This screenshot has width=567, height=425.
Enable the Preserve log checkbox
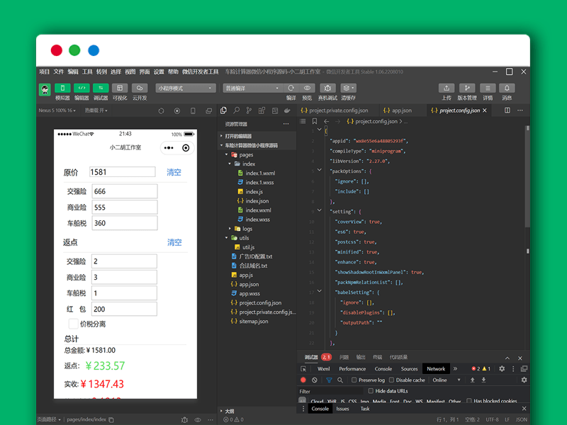tap(353, 380)
